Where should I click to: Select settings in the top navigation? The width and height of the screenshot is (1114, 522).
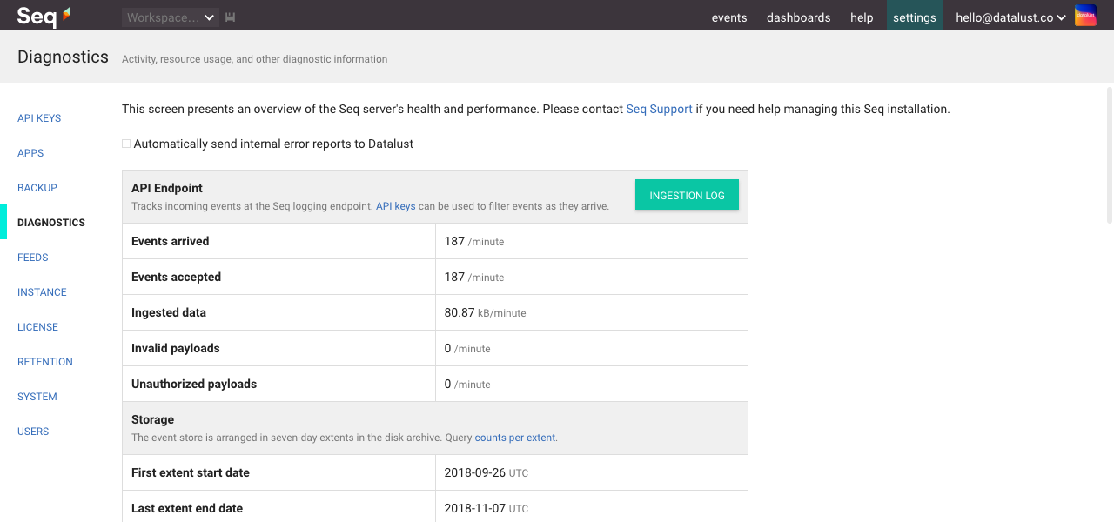point(915,16)
